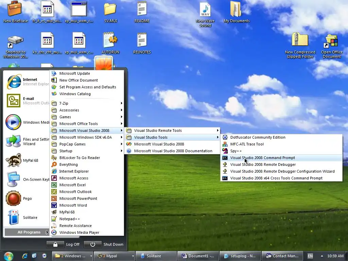Launch Solitaire from Start menu left pane
The height and width of the screenshot is (261, 348).
tap(27, 217)
